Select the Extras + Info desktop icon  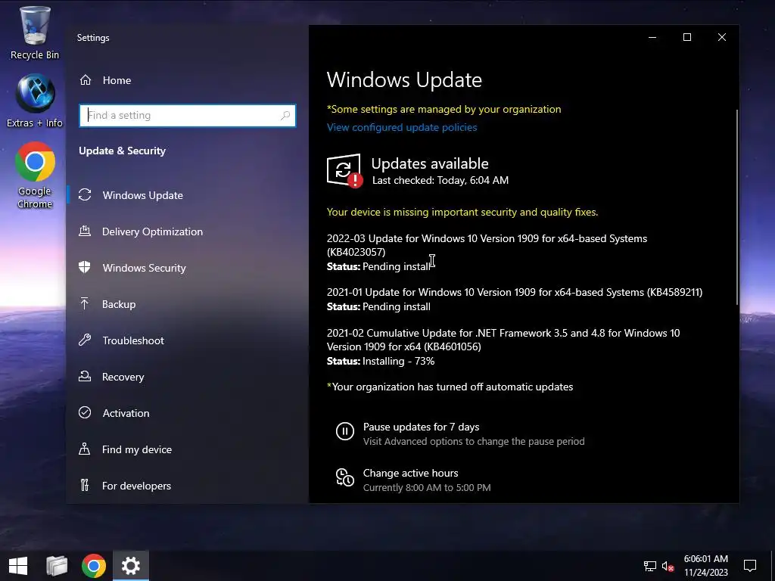coord(35,101)
